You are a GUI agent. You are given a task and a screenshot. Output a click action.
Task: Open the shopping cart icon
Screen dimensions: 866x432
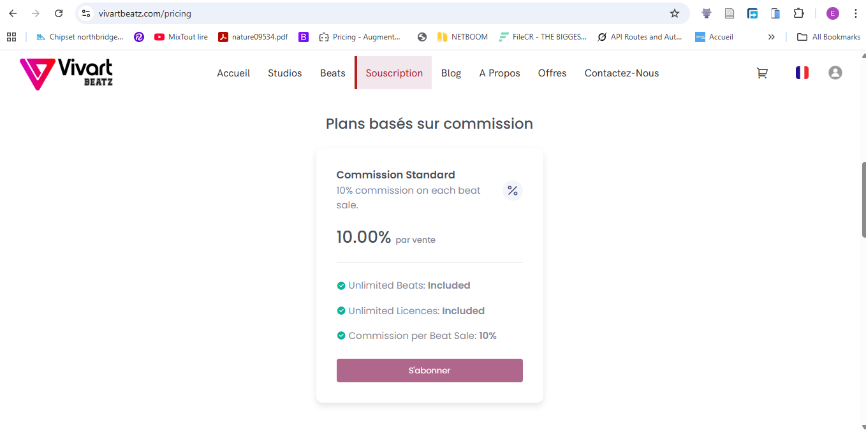point(762,73)
